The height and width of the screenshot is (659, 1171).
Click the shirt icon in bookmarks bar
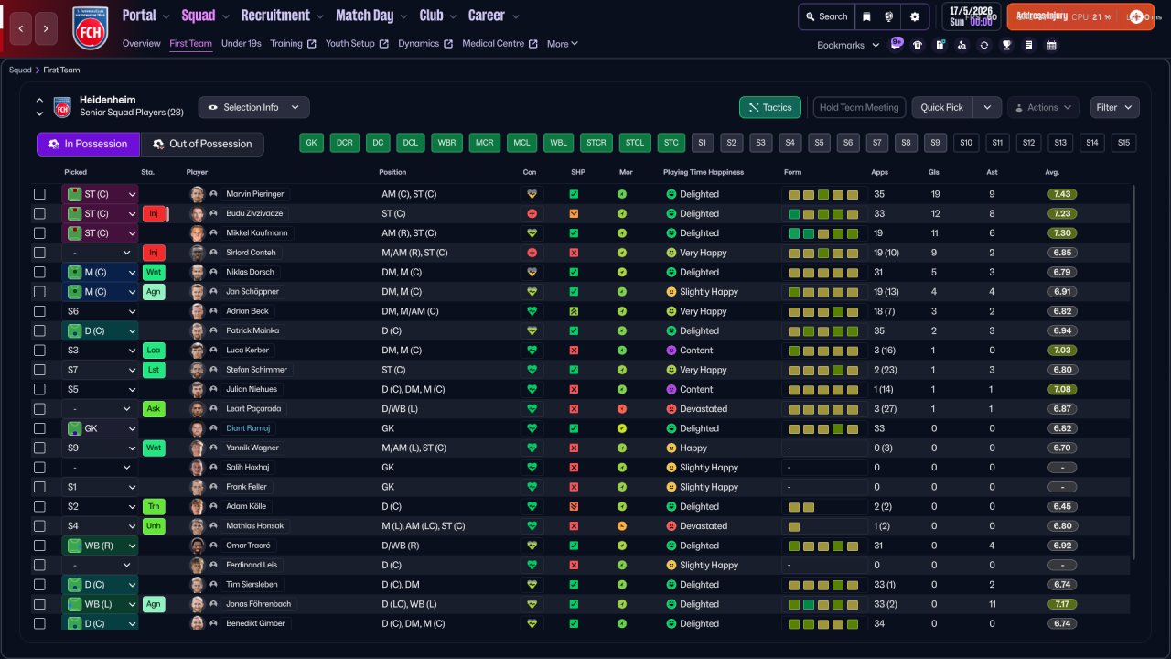point(918,45)
